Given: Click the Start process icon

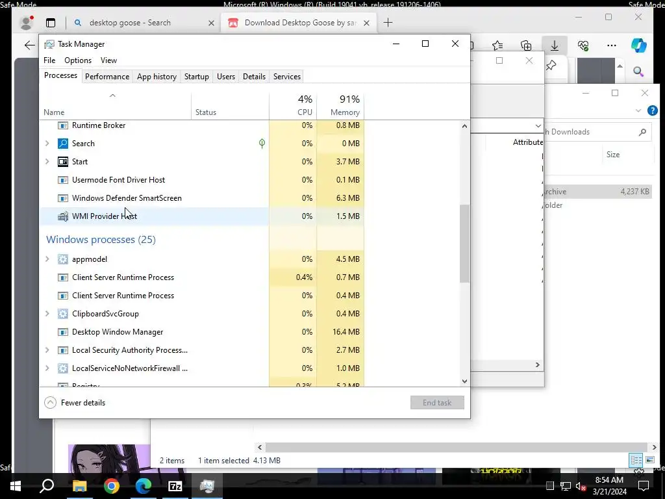Looking at the screenshot, I should pyautogui.click(x=63, y=162).
